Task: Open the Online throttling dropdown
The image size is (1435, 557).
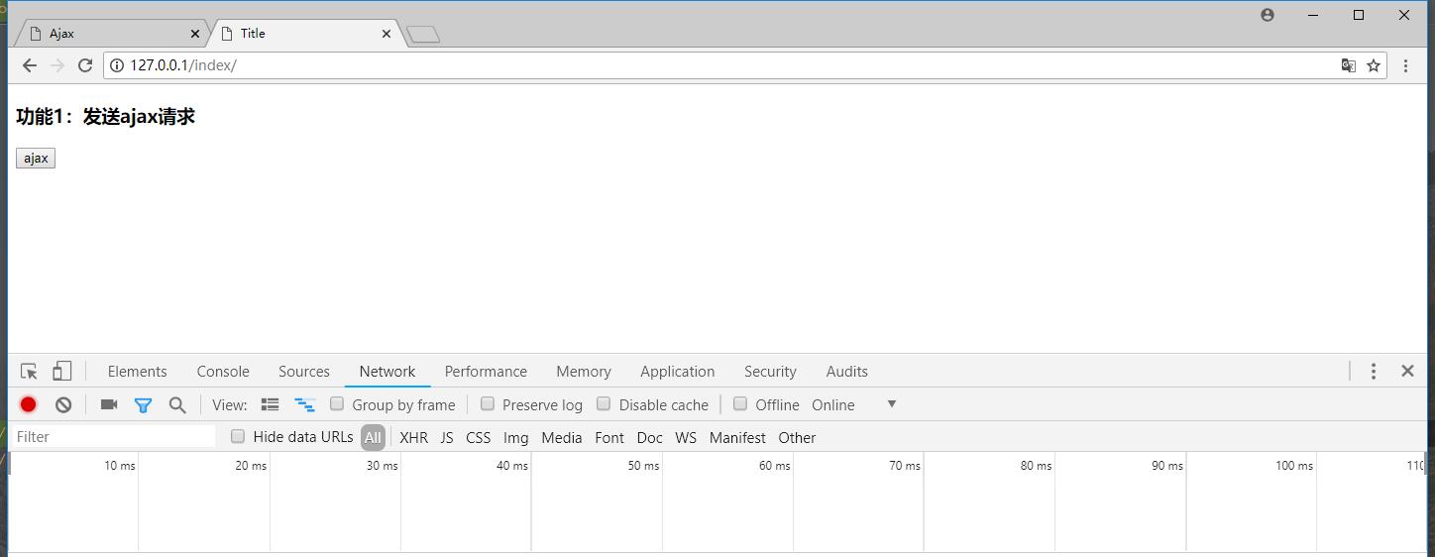Action: pos(853,404)
